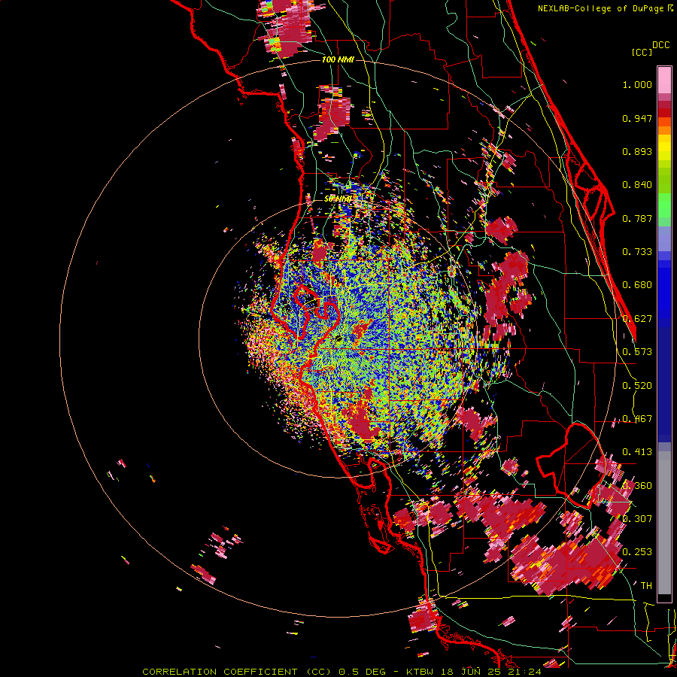The width and height of the screenshot is (677, 677).
Task: Select the 0.467 legend value
Action: [x=637, y=419]
